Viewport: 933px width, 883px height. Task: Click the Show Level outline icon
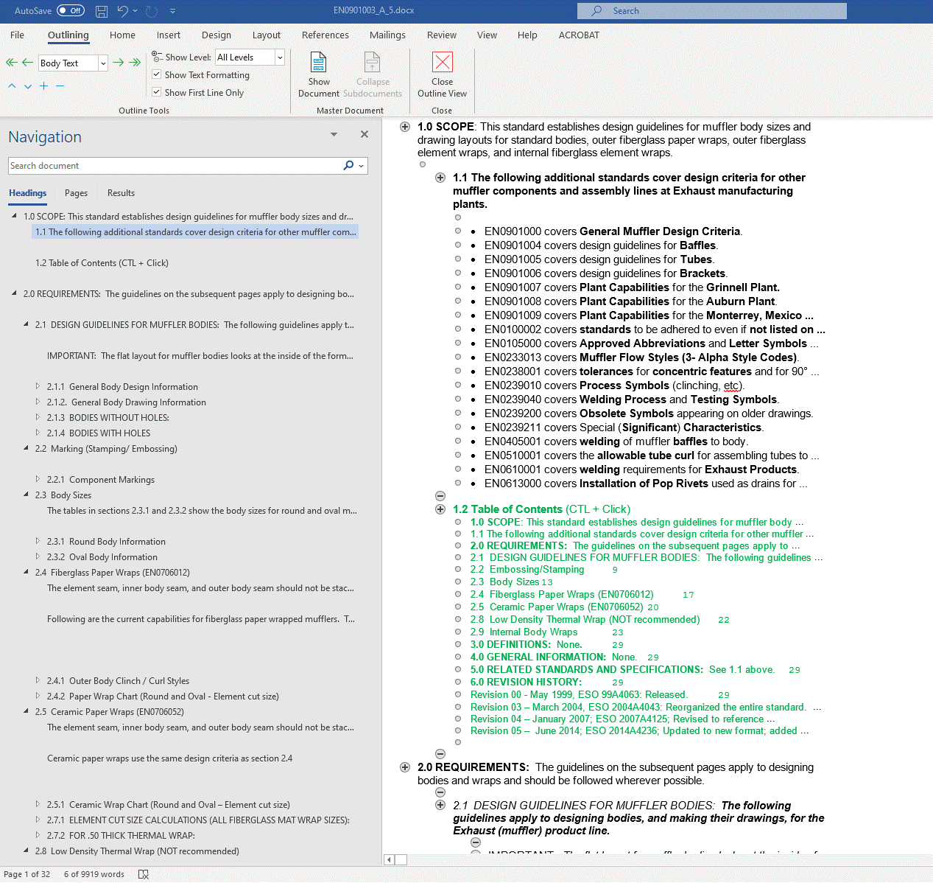point(157,56)
